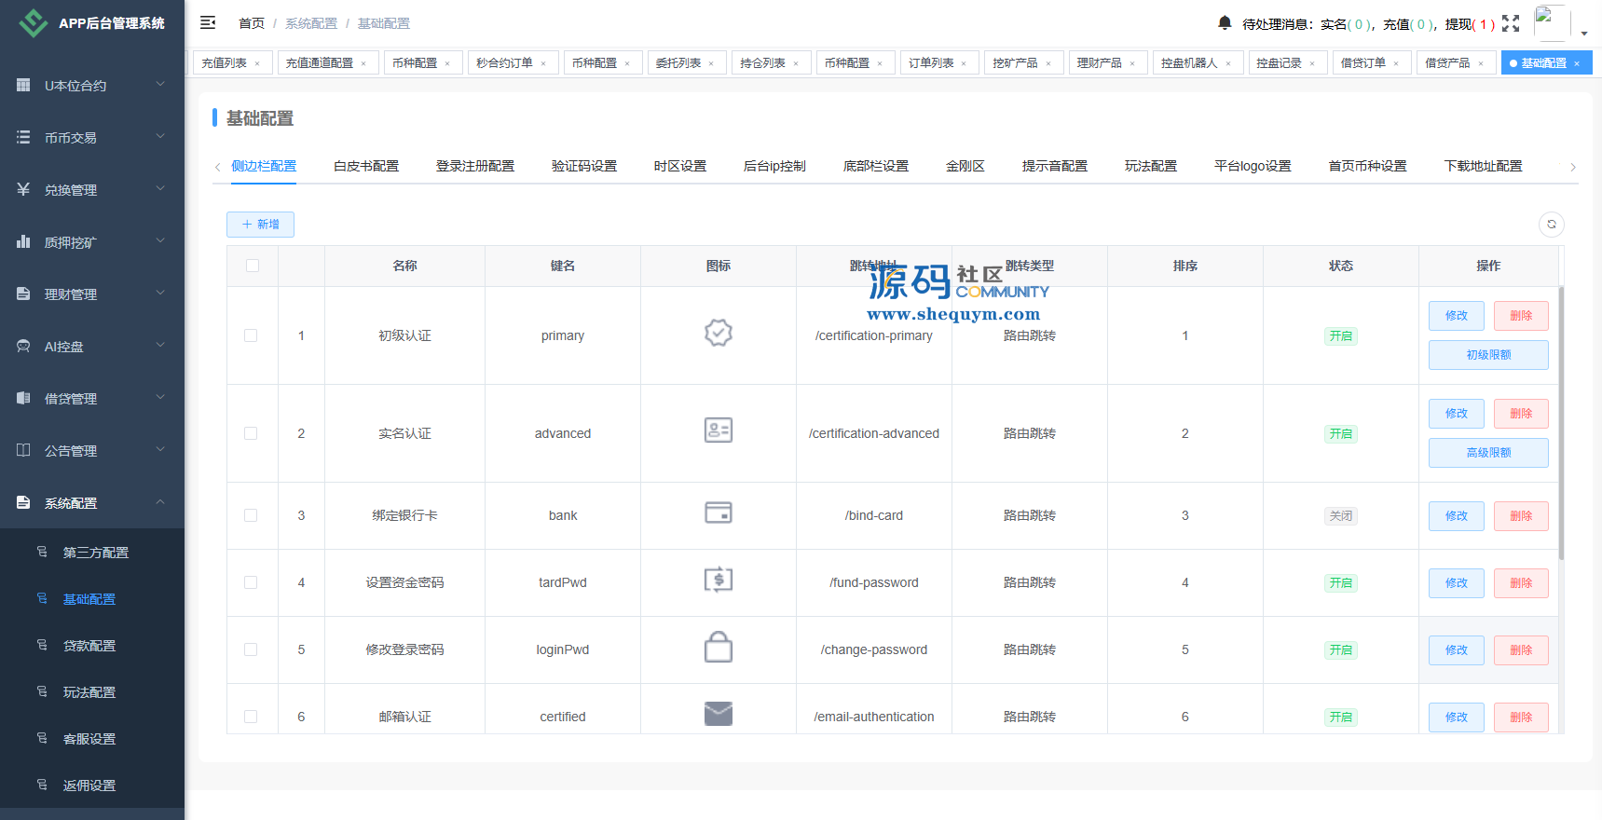Tick the checkbox for 绑定银行卡 row
Screen dimensions: 1602x820
click(251, 515)
